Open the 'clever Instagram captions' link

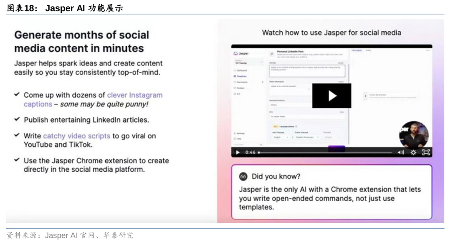(x=93, y=99)
